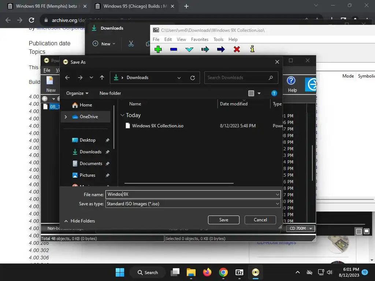The height and width of the screenshot is (281, 375).
Task: Open Firefox from taskbar
Action: click(207, 272)
